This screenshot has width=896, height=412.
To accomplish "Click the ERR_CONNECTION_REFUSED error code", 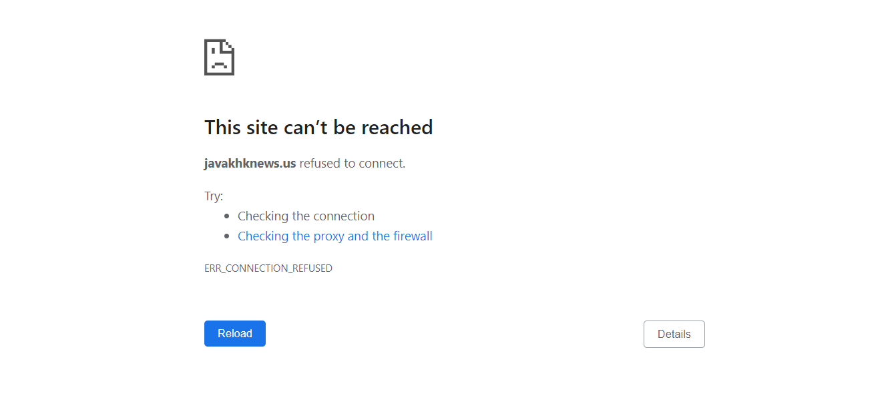I will pos(268,268).
